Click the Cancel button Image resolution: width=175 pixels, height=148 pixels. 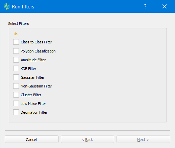[31, 139]
